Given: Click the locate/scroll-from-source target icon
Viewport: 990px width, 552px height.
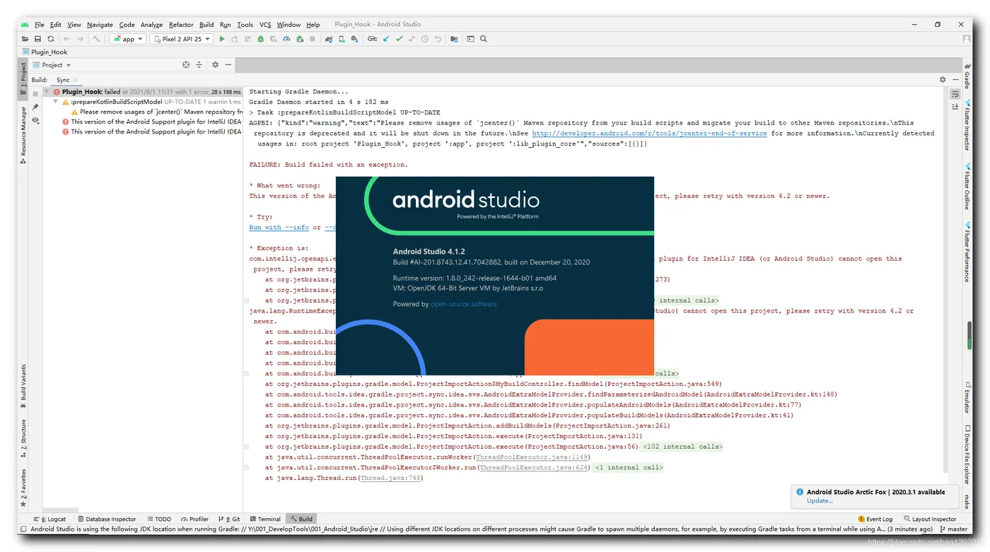Looking at the screenshot, I should click(x=186, y=64).
